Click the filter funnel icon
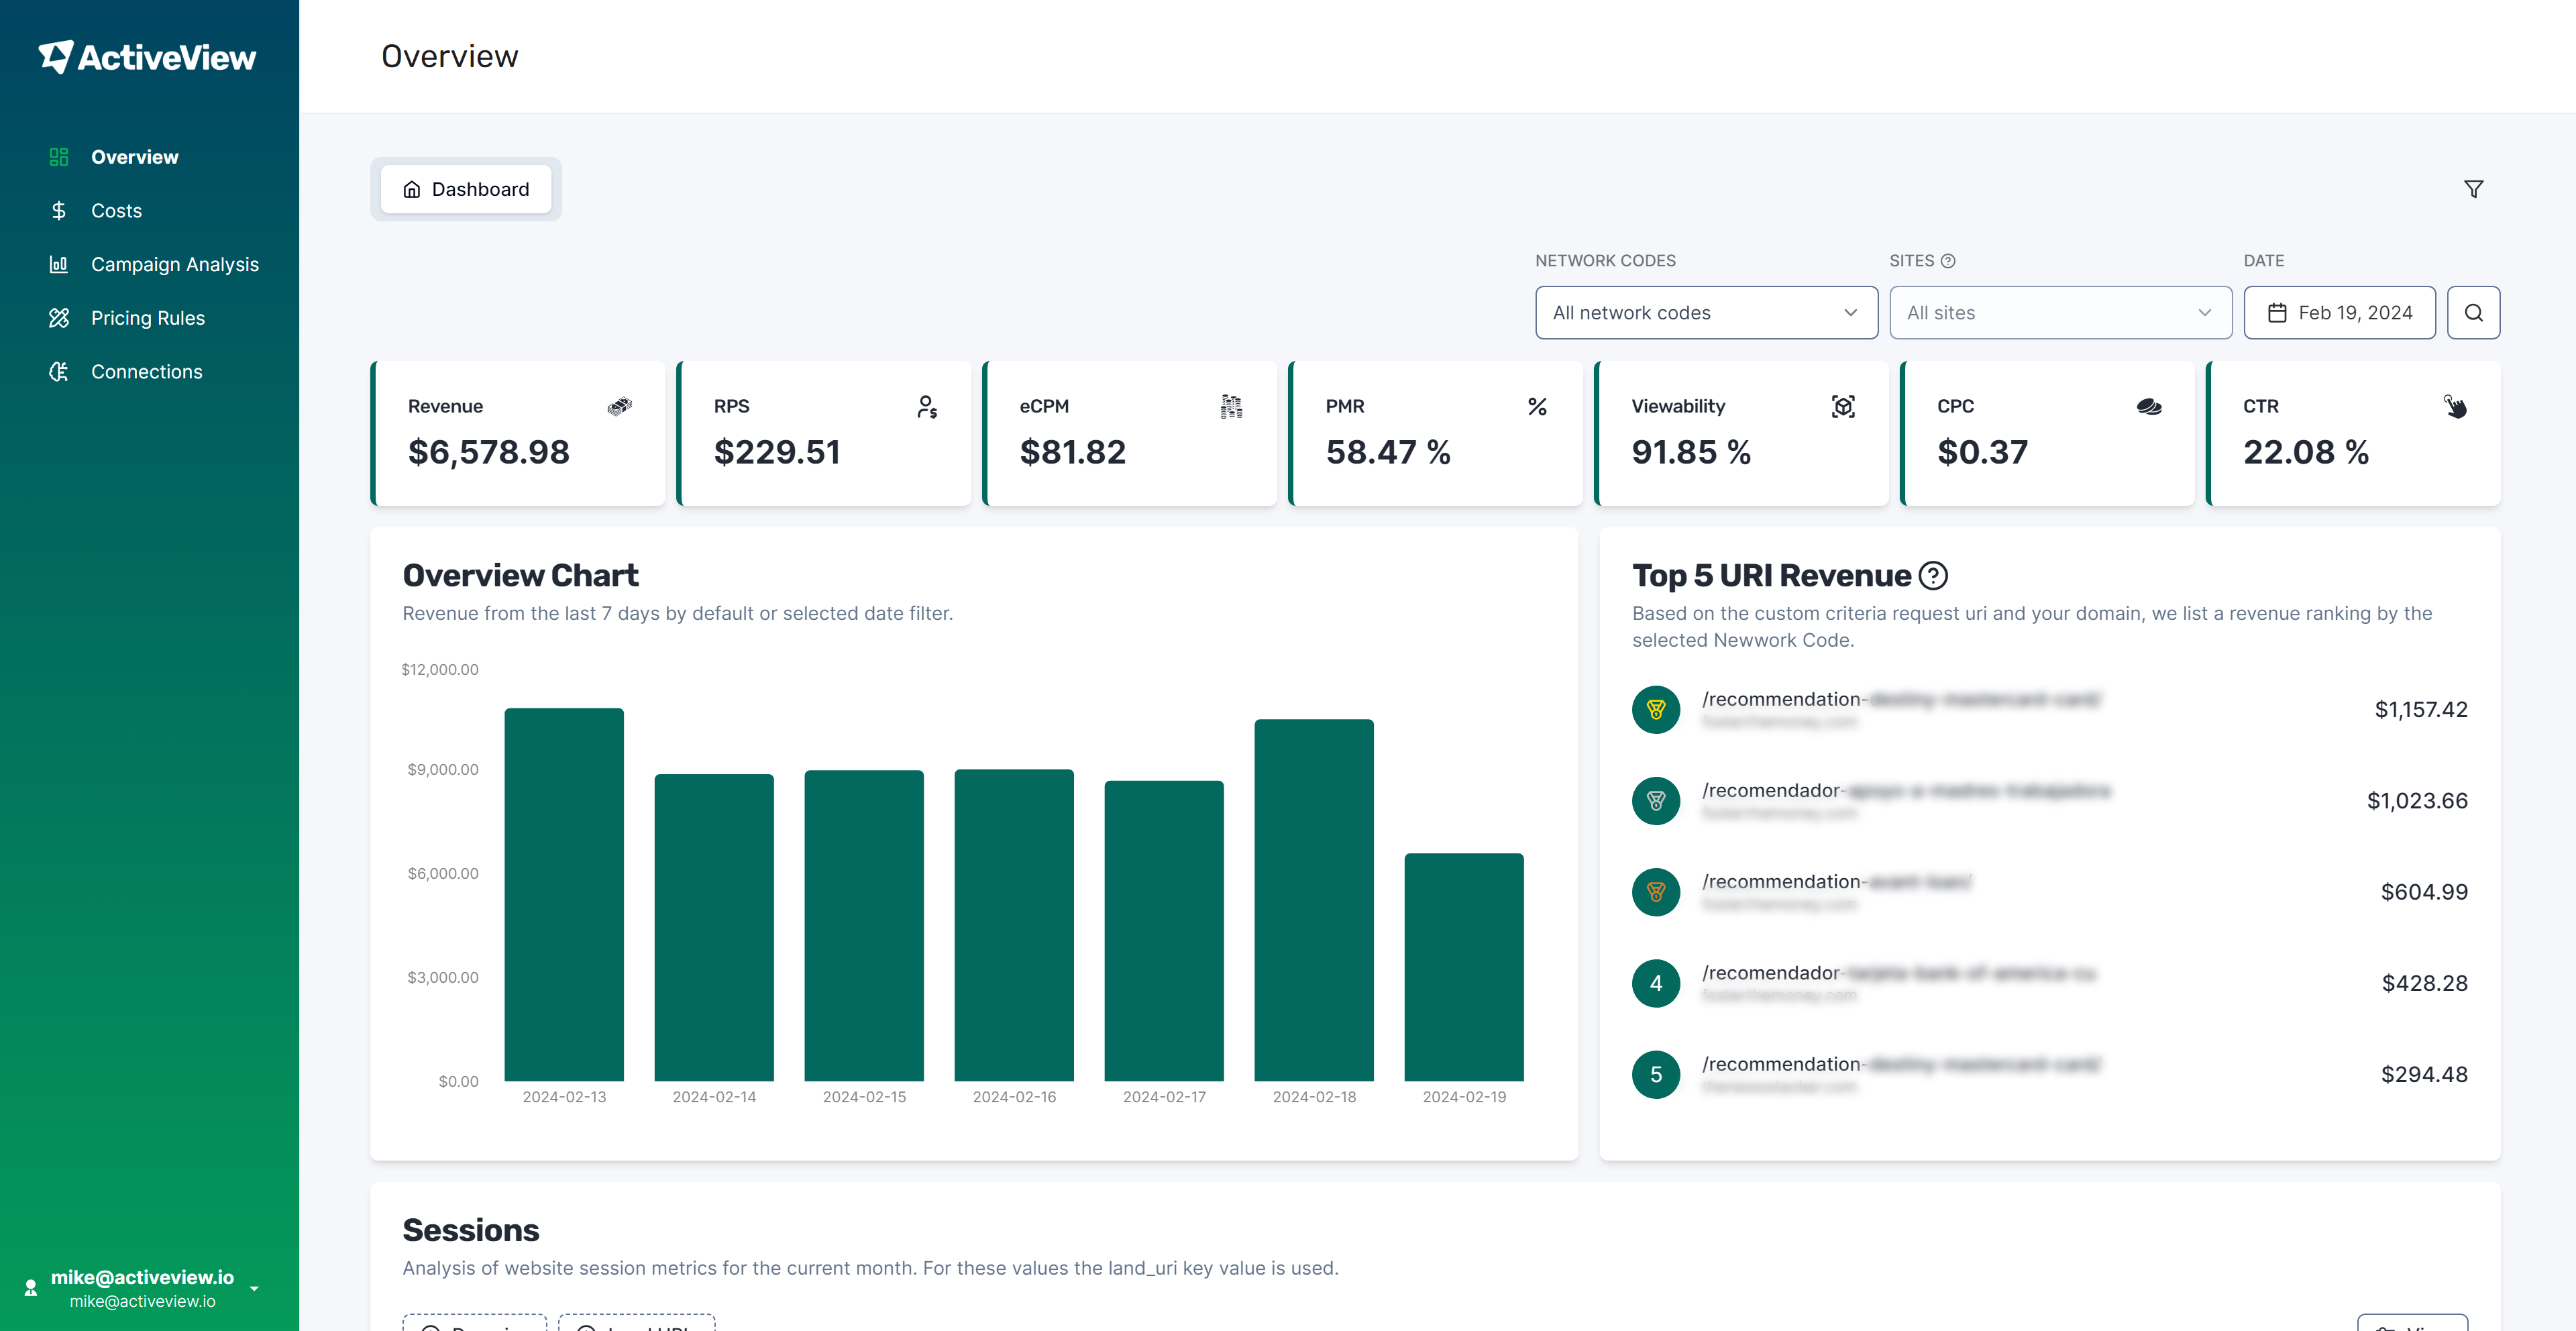Image resolution: width=2576 pixels, height=1331 pixels. (x=2473, y=189)
